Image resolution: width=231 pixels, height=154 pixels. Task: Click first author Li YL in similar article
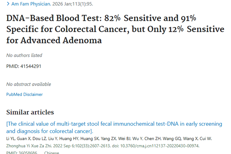point(10,138)
